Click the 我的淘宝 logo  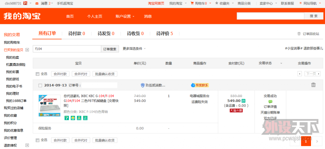coord(22,16)
